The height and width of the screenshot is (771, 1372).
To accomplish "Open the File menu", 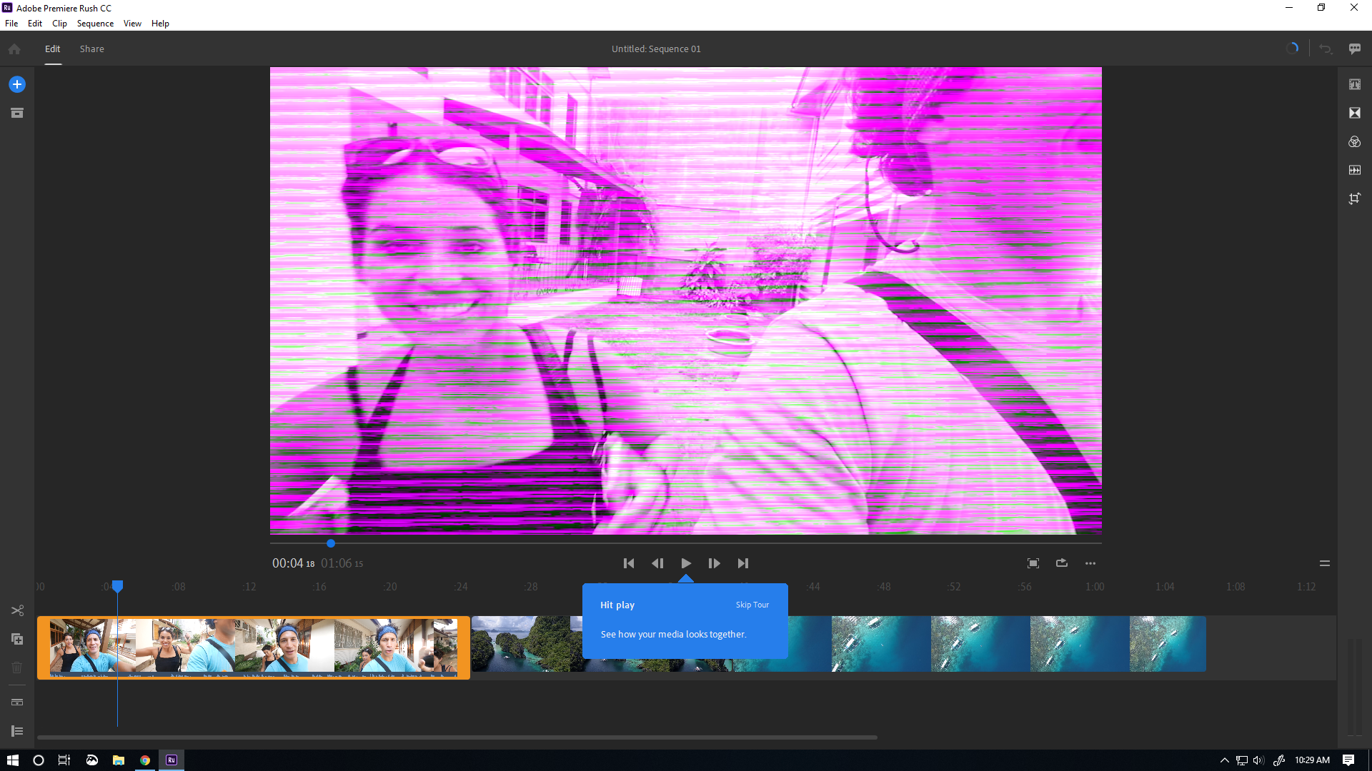I will [x=11, y=24].
